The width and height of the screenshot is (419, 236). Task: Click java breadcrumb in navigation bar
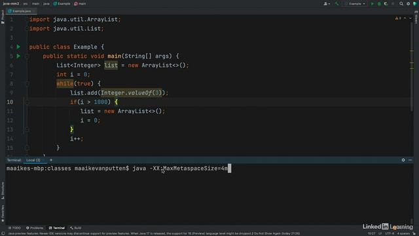click(x=46, y=4)
